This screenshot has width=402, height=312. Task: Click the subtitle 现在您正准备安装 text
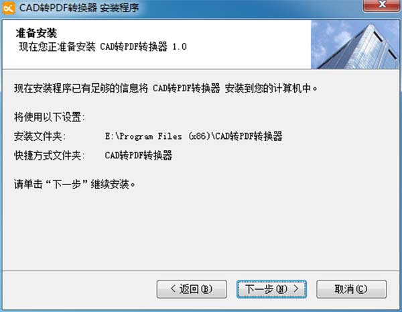click(x=57, y=47)
